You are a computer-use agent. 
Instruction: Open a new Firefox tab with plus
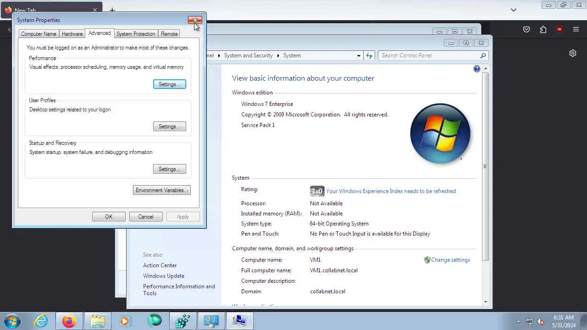[x=112, y=10]
